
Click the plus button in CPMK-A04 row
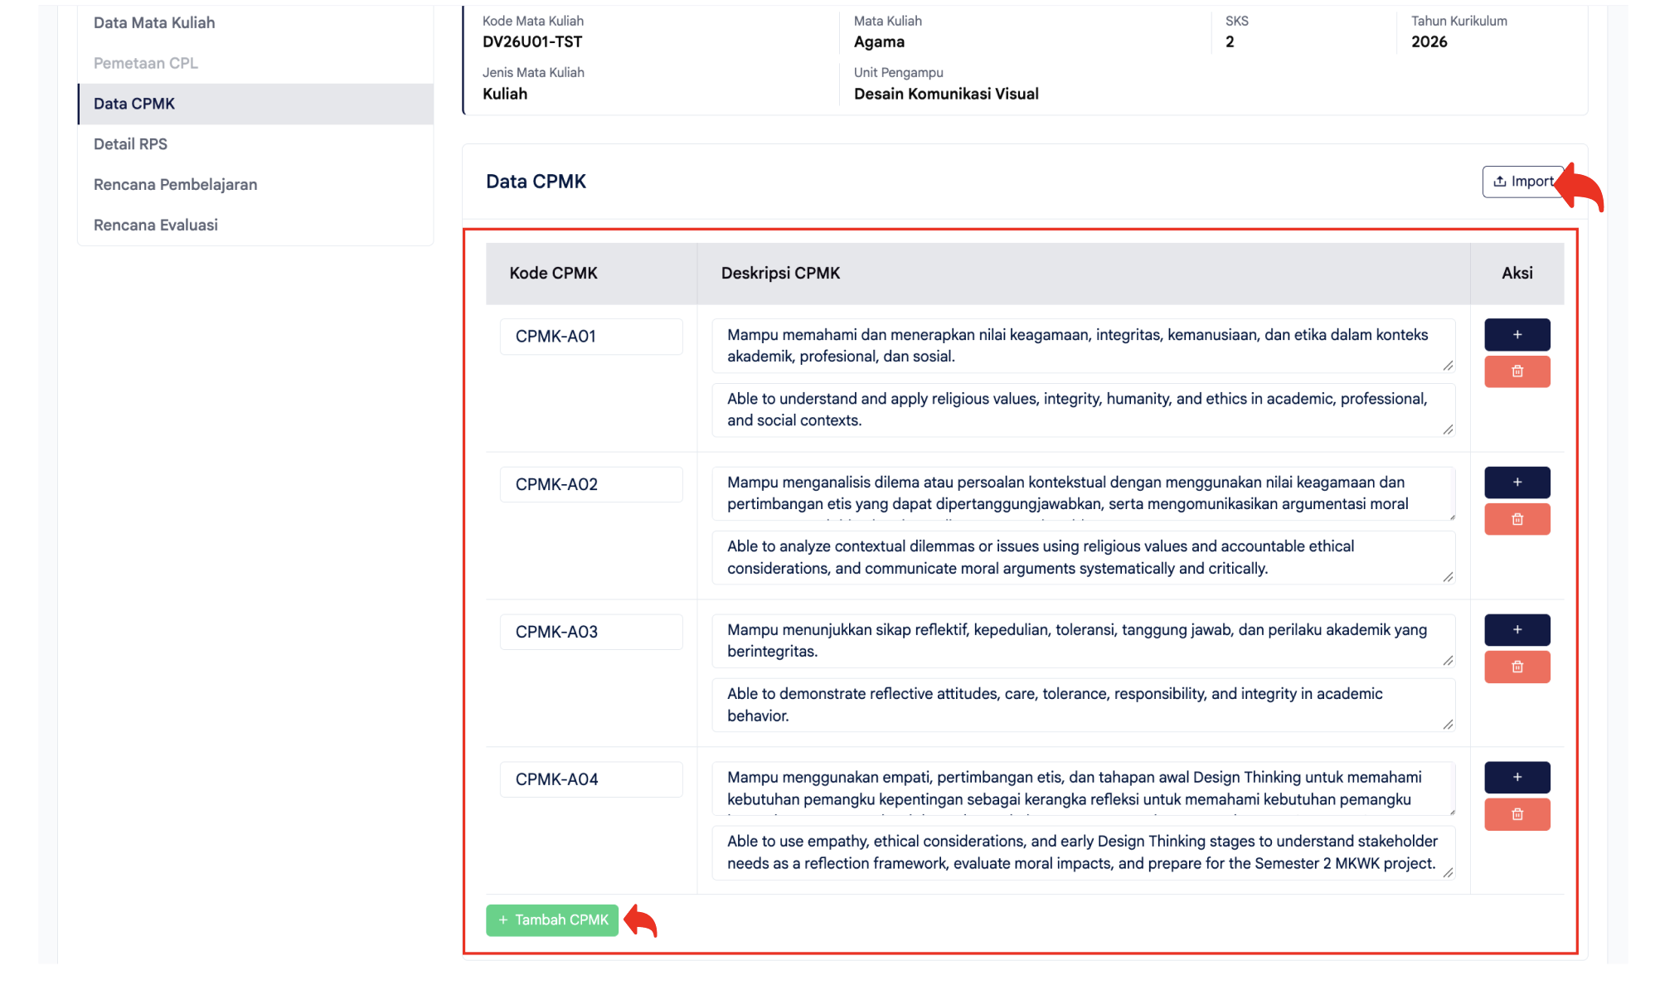pyautogui.click(x=1517, y=778)
